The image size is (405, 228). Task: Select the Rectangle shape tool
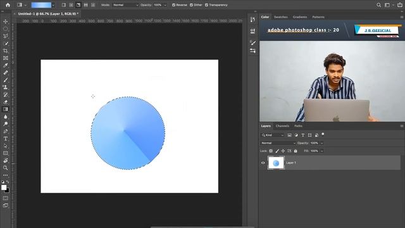coord(6,153)
